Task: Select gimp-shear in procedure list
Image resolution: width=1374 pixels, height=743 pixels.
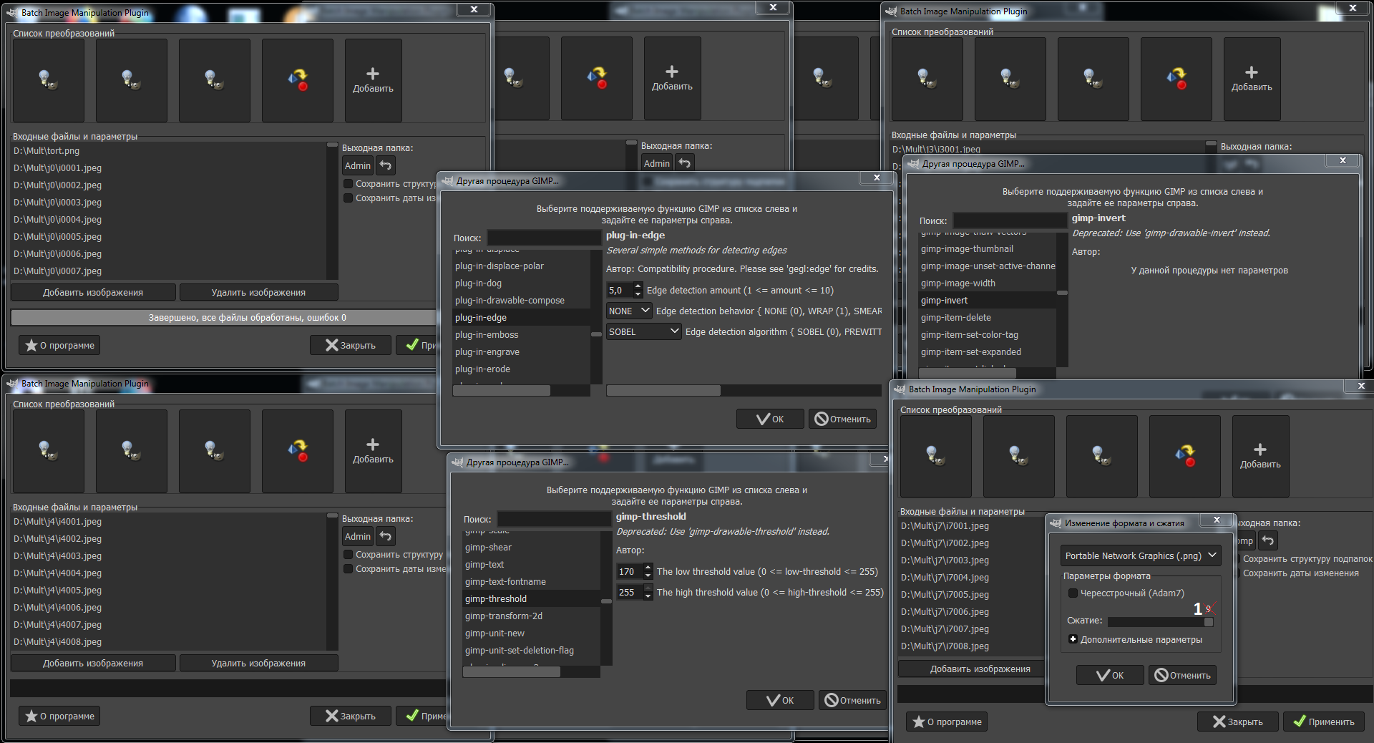Action: [532, 548]
